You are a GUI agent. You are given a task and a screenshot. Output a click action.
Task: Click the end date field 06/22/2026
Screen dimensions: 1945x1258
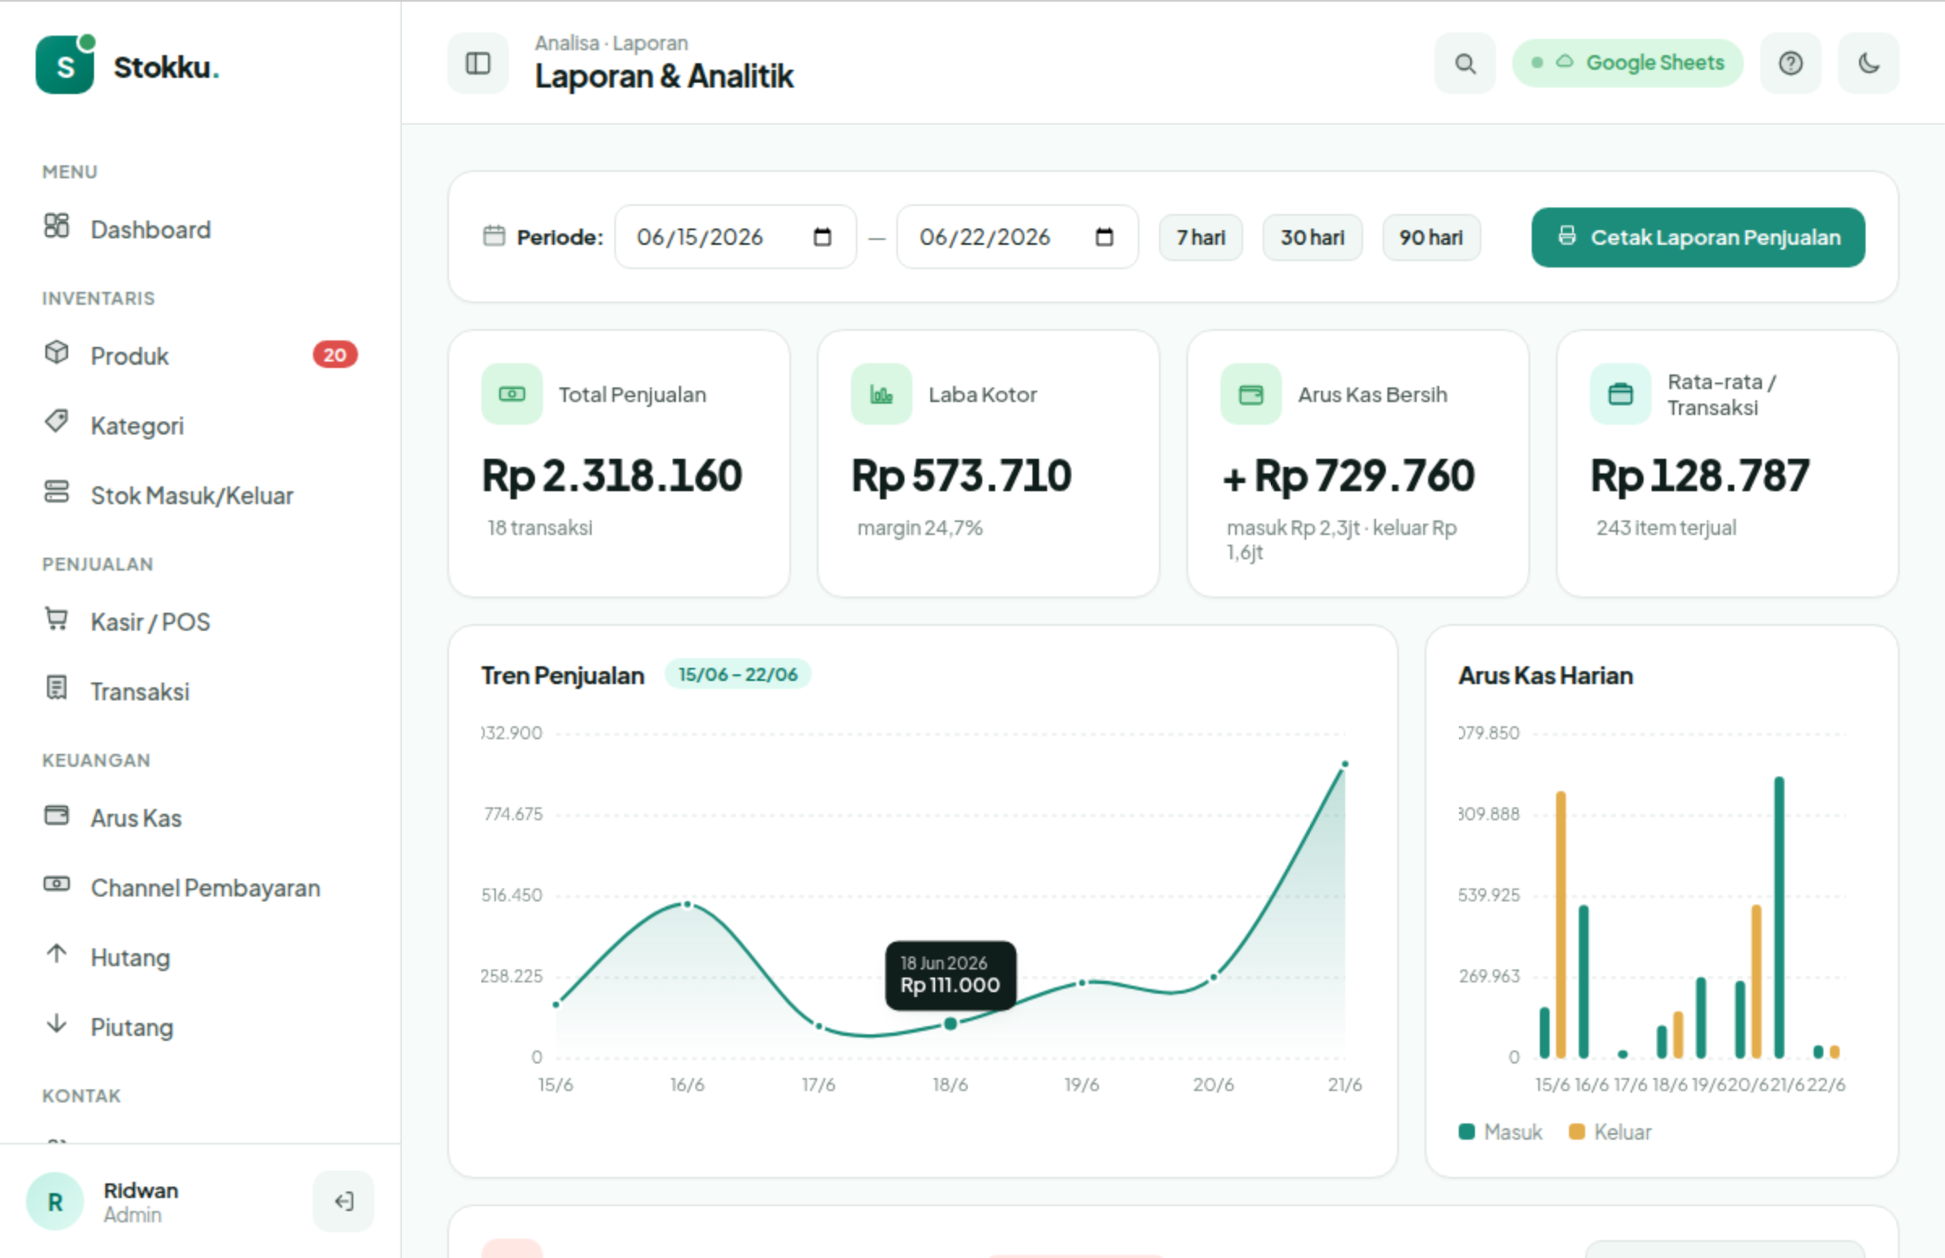pyautogui.click(x=1017, y=237)
